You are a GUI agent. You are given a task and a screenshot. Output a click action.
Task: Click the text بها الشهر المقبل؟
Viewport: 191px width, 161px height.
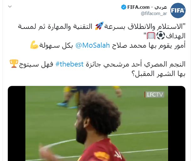[x=159, y=74]
